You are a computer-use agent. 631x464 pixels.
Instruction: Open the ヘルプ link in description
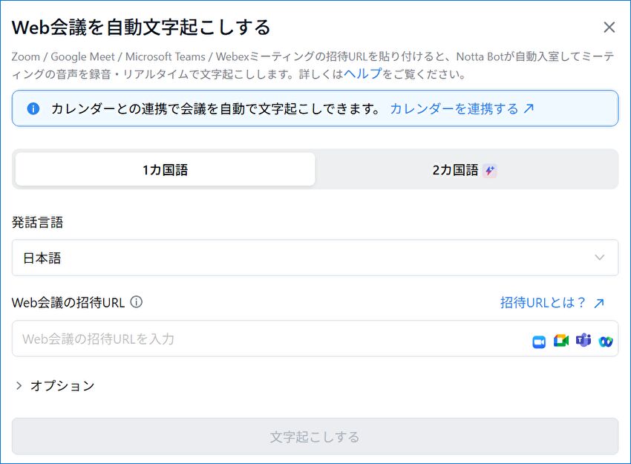tap(362, 74)
